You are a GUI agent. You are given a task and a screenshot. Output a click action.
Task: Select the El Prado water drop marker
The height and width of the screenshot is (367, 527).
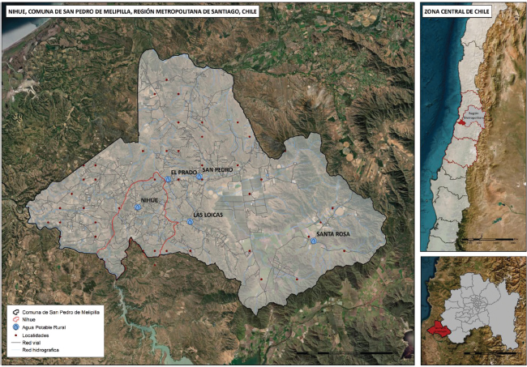pos(168,179)
